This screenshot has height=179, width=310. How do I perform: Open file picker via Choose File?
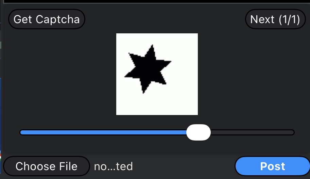(47, 166)
